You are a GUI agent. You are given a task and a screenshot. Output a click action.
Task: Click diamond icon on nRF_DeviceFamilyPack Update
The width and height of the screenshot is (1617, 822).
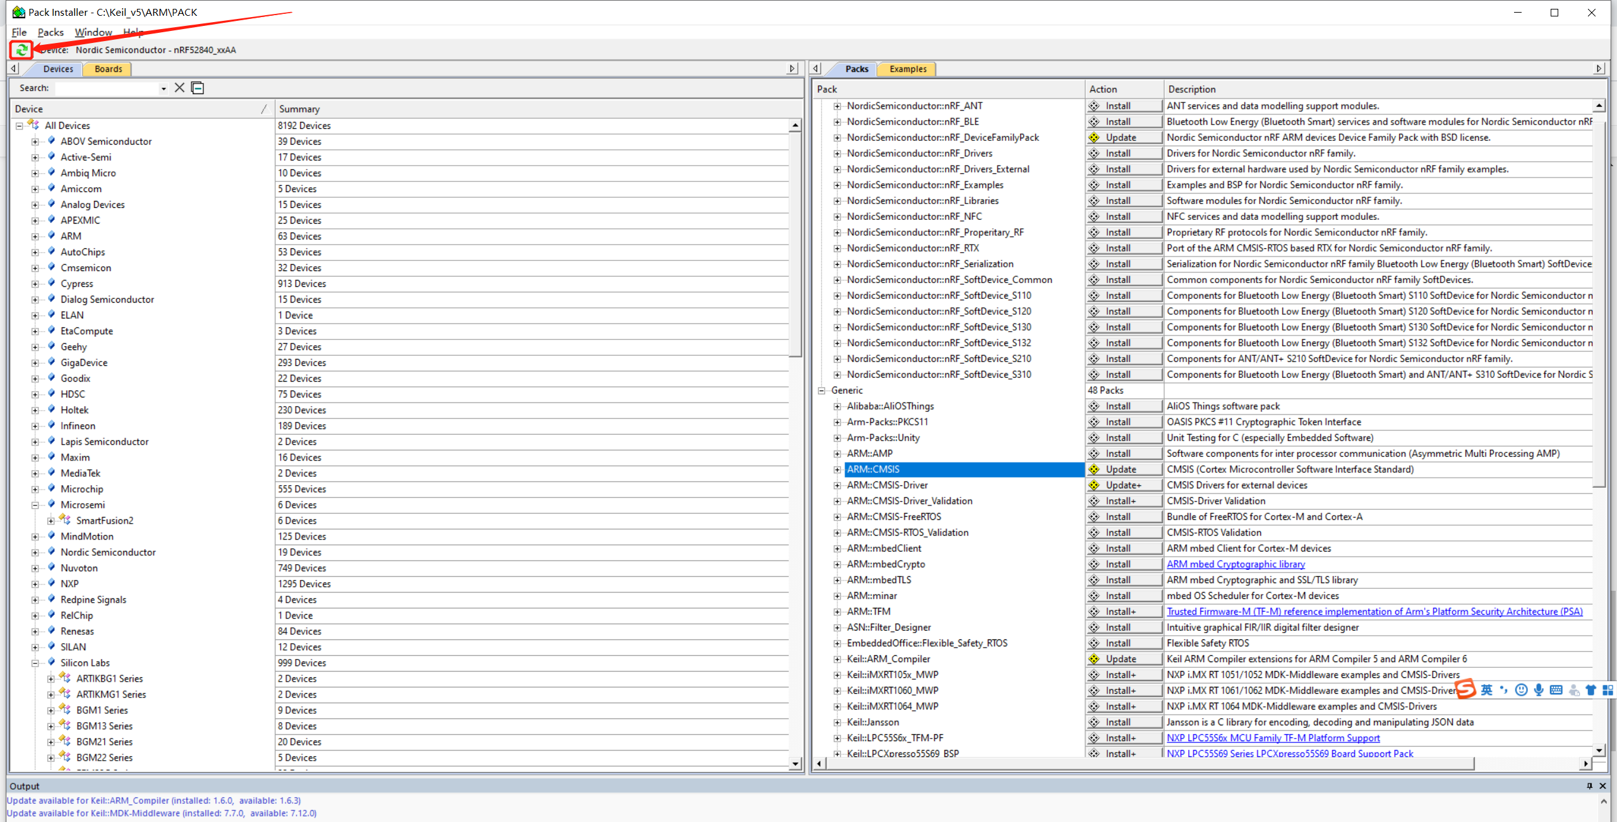(x=1095, y=138)
